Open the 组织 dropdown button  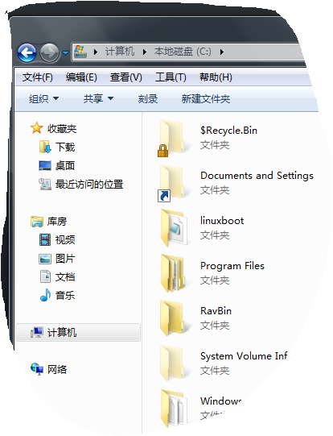(43, 98)
